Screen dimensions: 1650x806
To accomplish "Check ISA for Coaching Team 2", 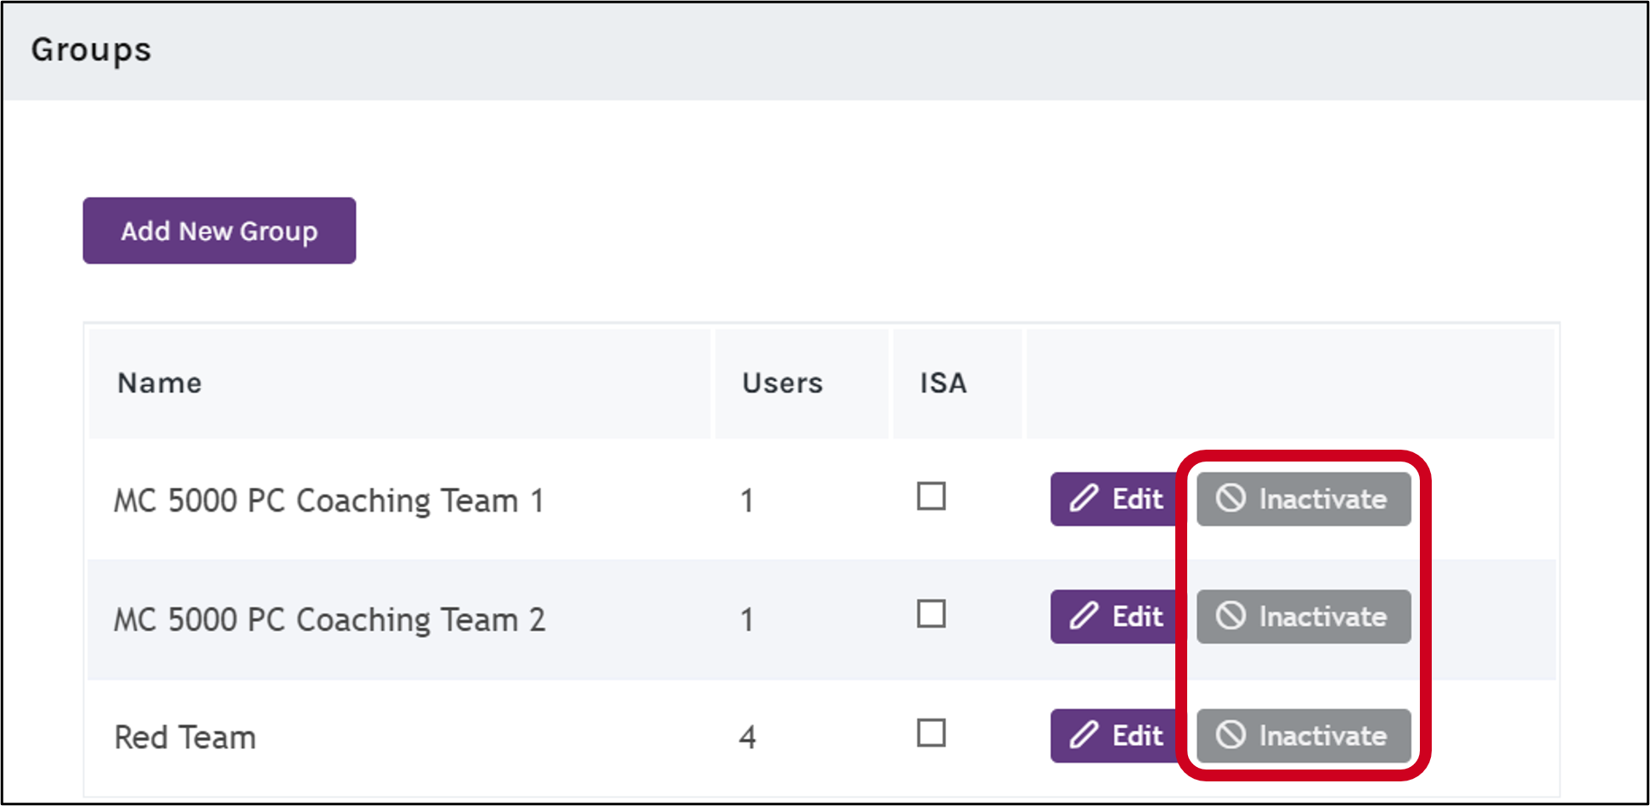I will tap(932, 614).
